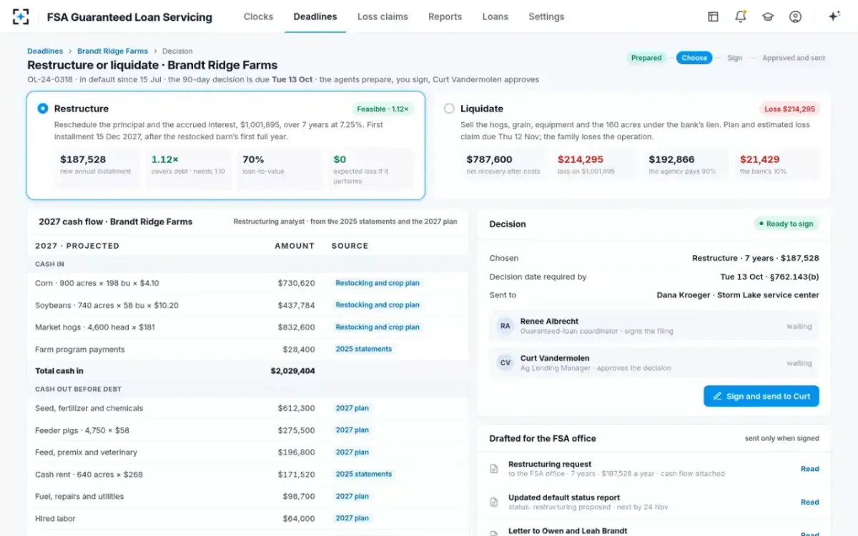Click Renee Albrecht's RA avatar
Image resolution: width=858 pixels, height=536 pixels.
506,326
